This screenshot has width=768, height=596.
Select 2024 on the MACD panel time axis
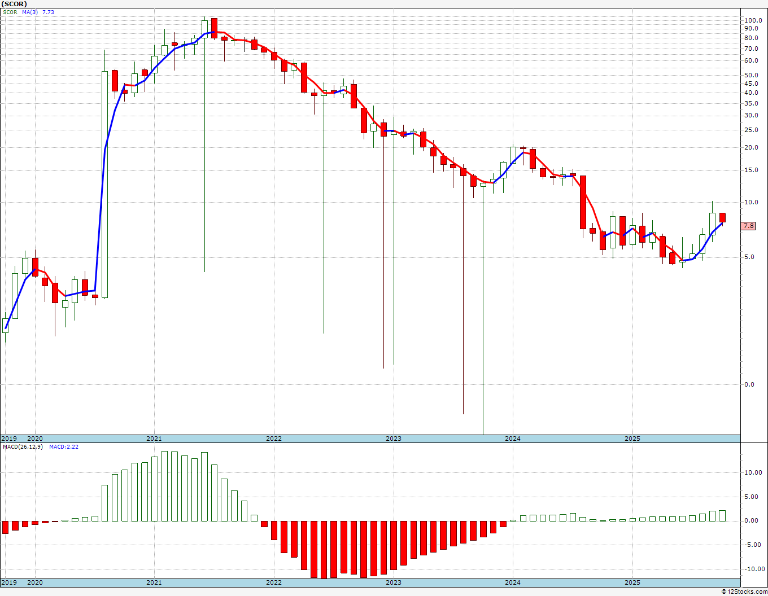click(x=513, y=582)
